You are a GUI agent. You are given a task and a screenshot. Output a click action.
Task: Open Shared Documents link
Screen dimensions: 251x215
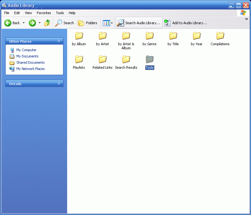click(x=30, y=62)
